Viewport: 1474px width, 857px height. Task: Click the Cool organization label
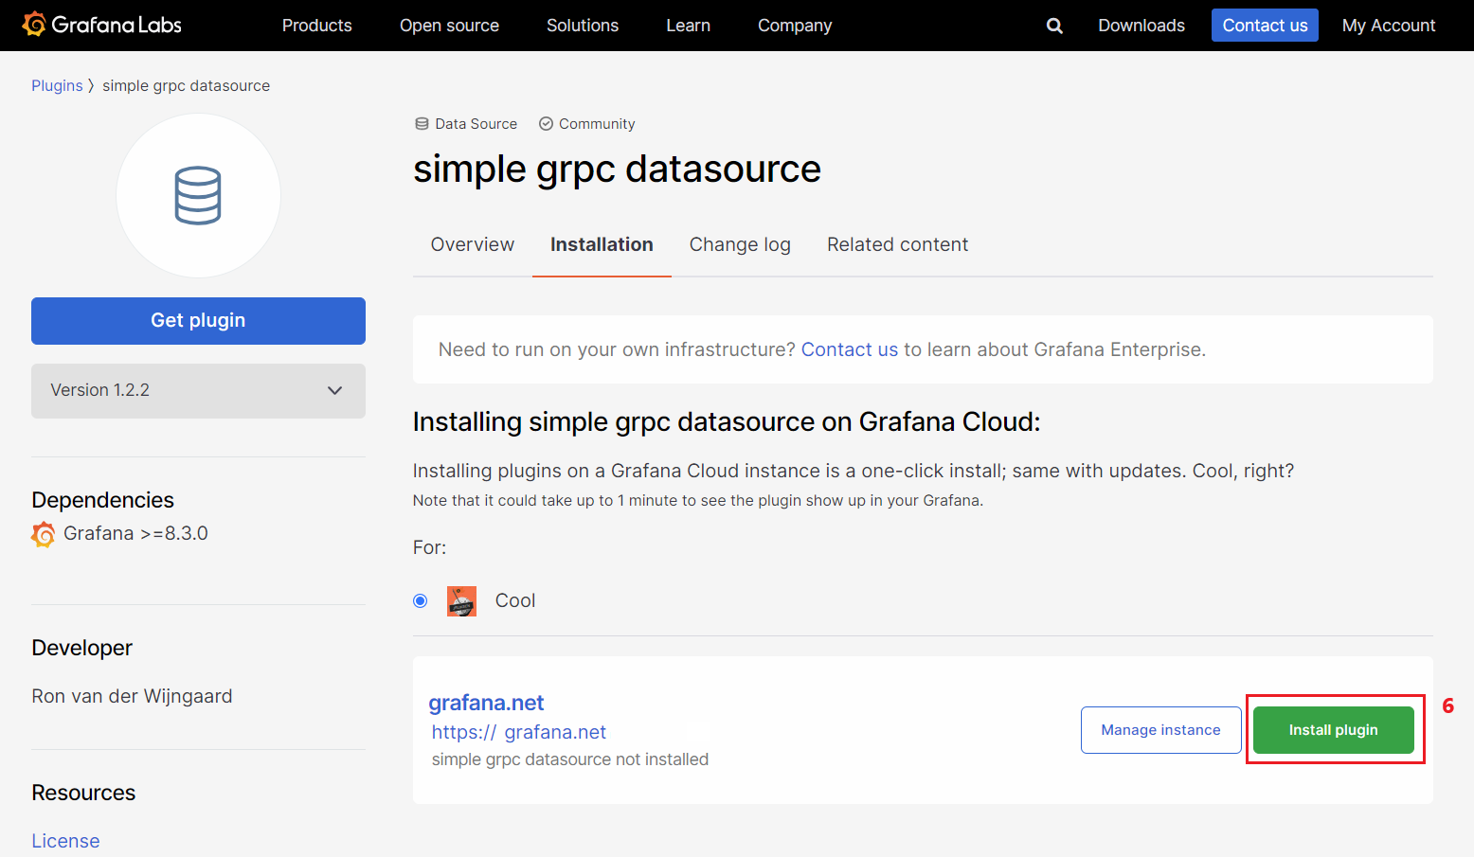[515, 601]
